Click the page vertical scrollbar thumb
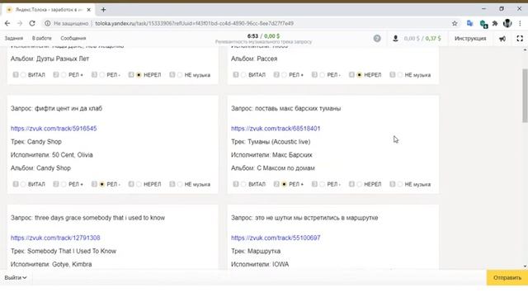Image resolution: width=528 pixels, height=297 pixels. pos(525,96)
